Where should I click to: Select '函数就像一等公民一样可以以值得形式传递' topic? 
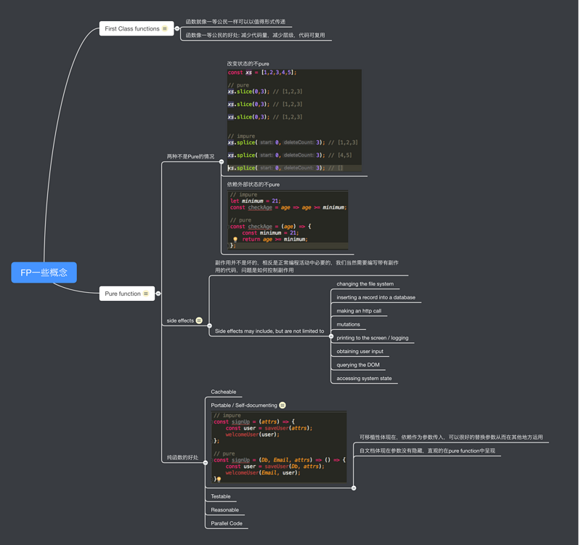(235, 22)
